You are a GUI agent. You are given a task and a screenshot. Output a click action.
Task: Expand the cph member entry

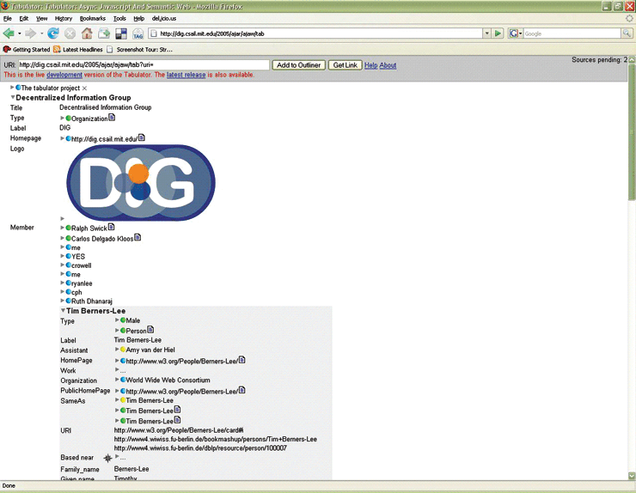pyautogui.click(x=62, y=292)
